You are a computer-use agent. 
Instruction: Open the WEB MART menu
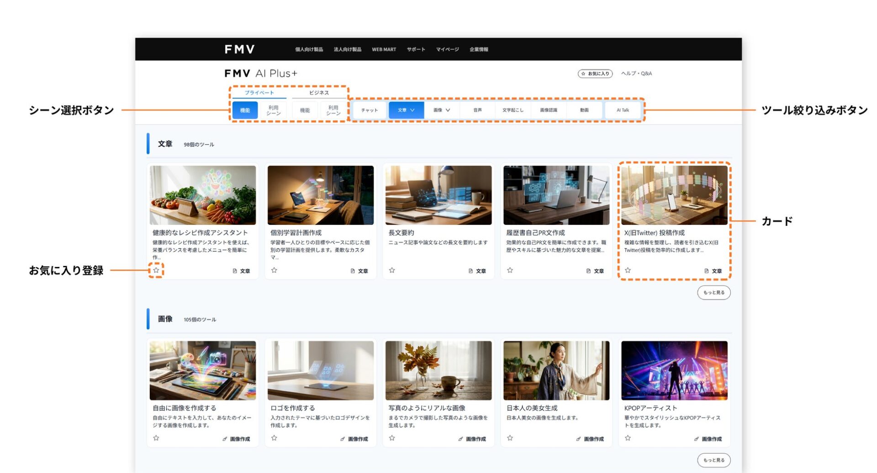click(x=384, y=49)
